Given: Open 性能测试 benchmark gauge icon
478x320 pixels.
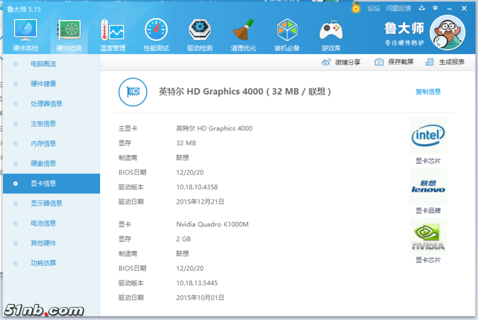Looking at the screenshot, I should (x=156, y=35).
